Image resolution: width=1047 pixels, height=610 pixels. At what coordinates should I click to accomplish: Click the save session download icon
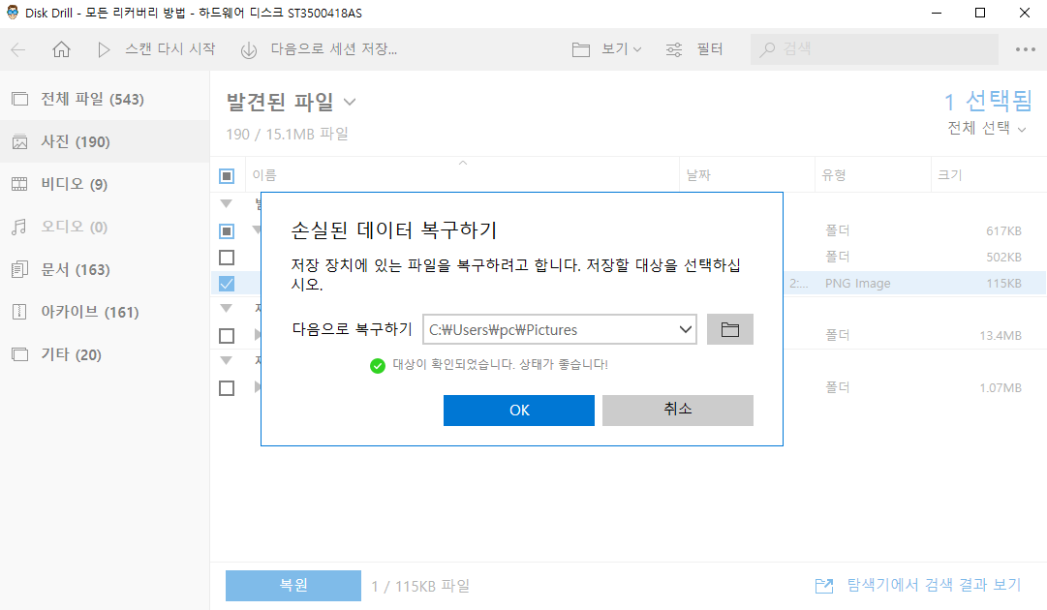[248, 50]
